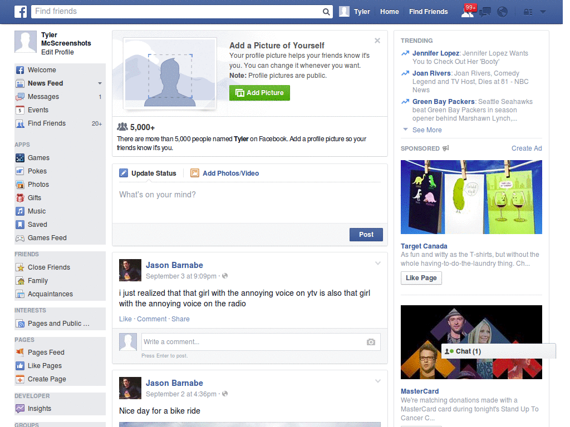
Task: Click the Music icon
Action: (20, 211)
